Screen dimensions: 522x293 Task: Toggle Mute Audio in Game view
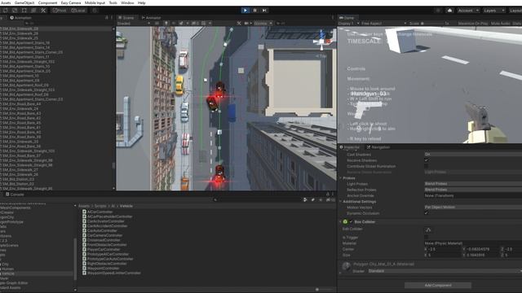(500, 24)
